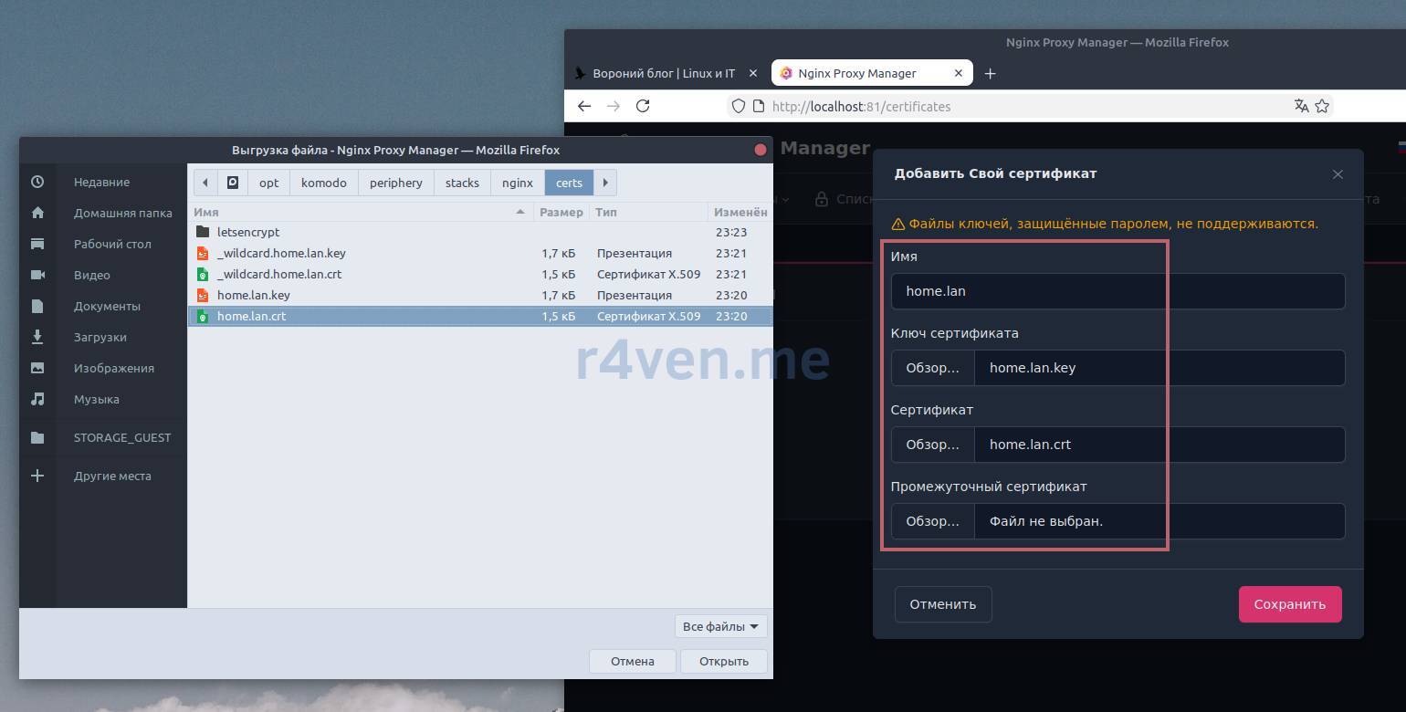The height and width of the screenshot is (712, 1406).
Task: Click the Имя input field with home.lan
Action: tap(1117, 291)
